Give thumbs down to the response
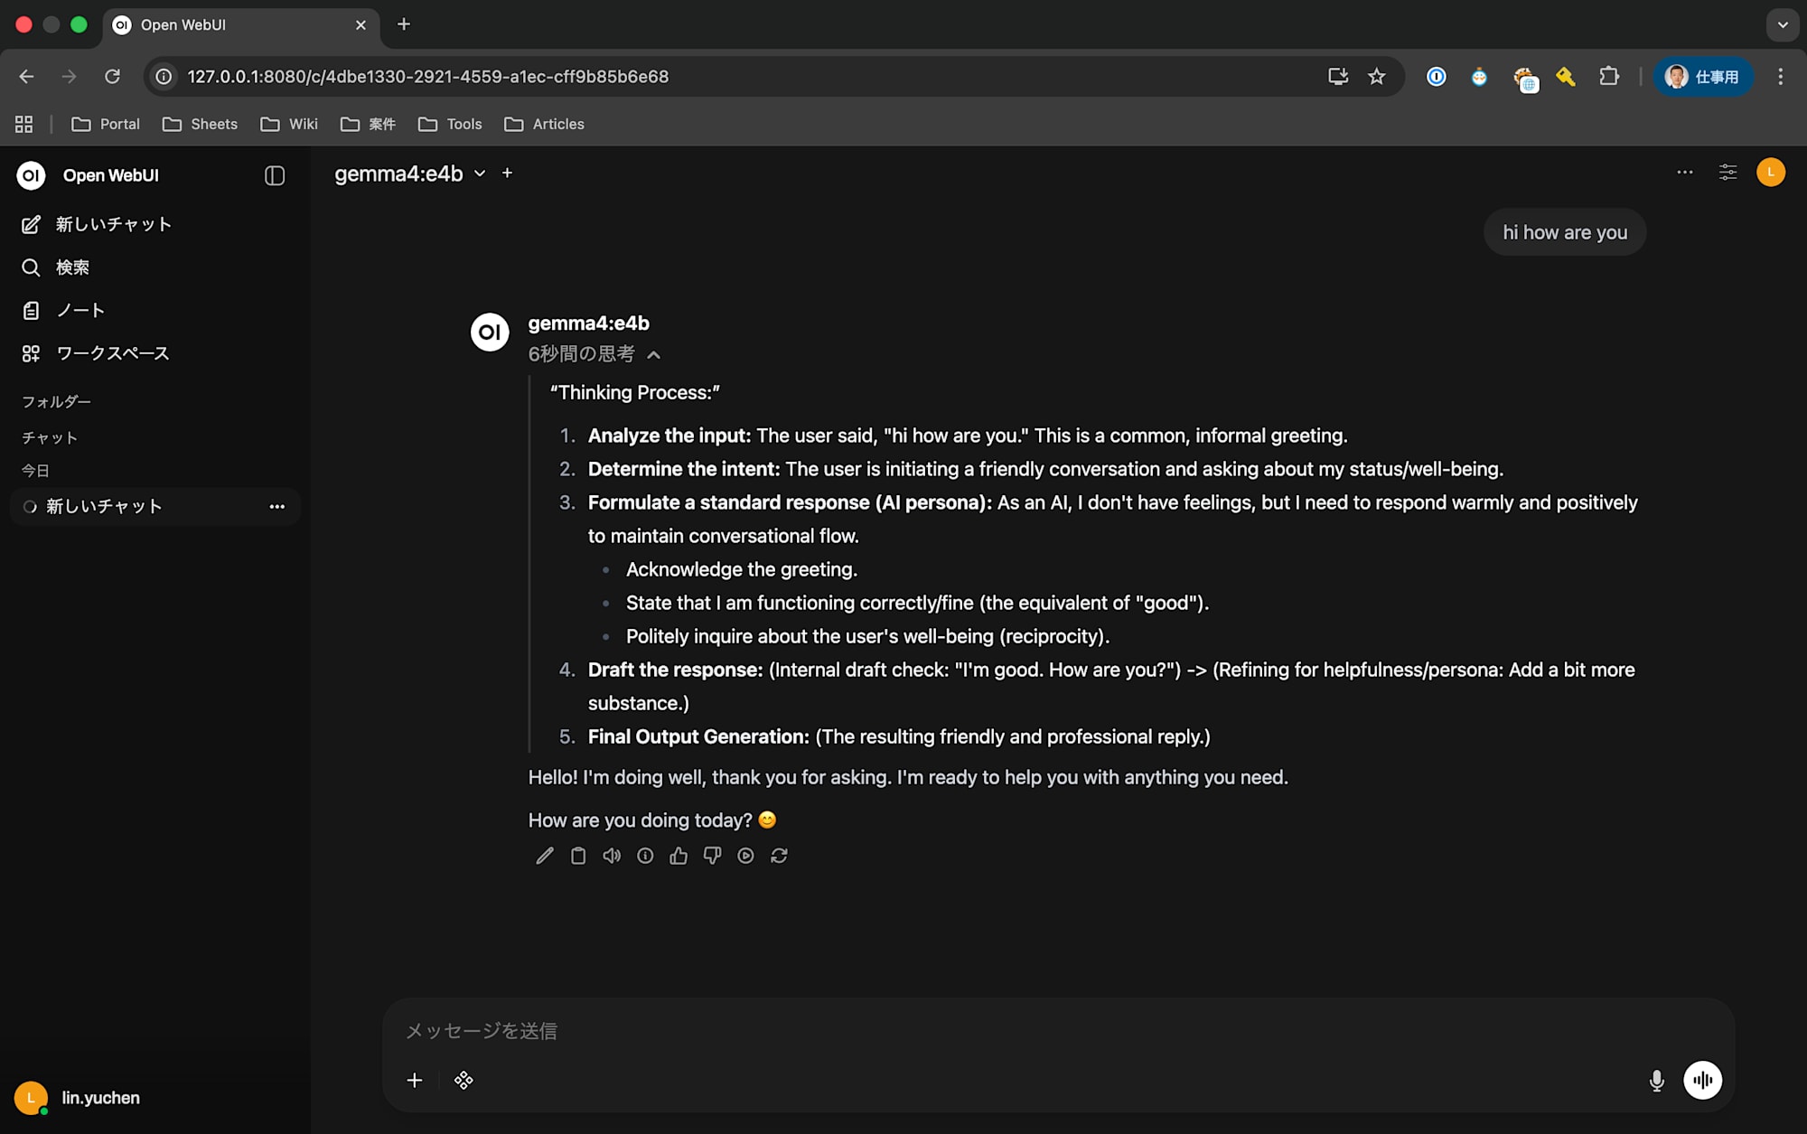This screenshot has width=1807, height=1134. point(712,856)
